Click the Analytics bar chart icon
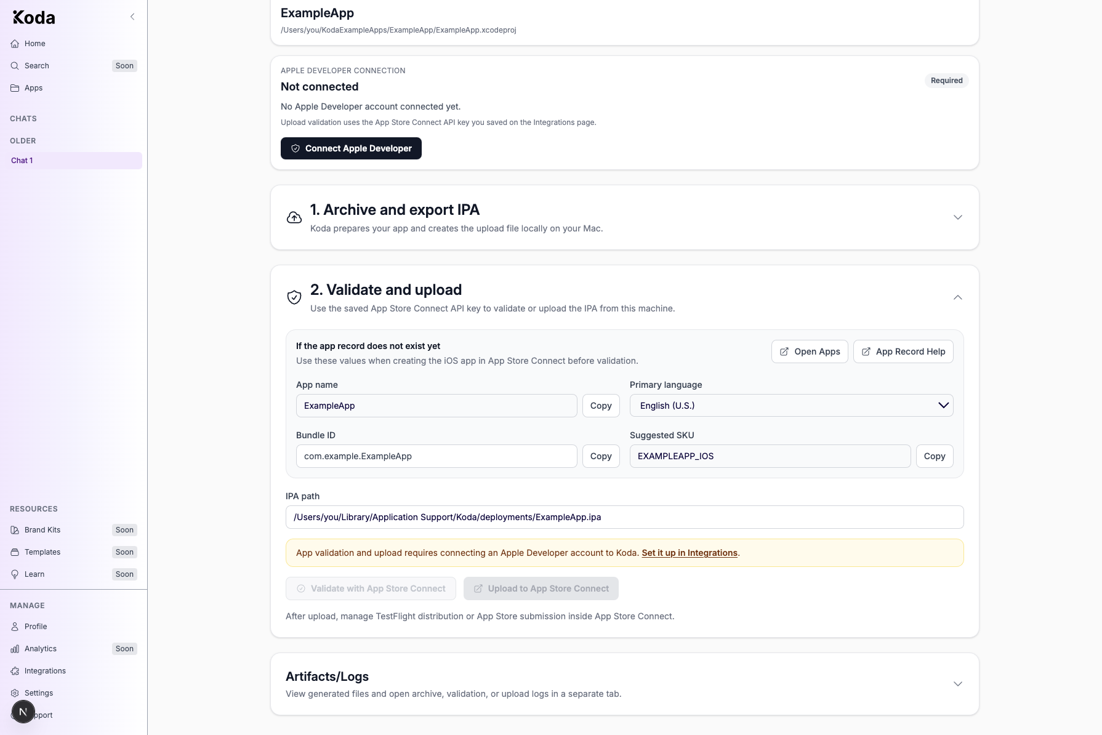The width and height of the screenshot is (1102, 735). click(x=15, y=649)
